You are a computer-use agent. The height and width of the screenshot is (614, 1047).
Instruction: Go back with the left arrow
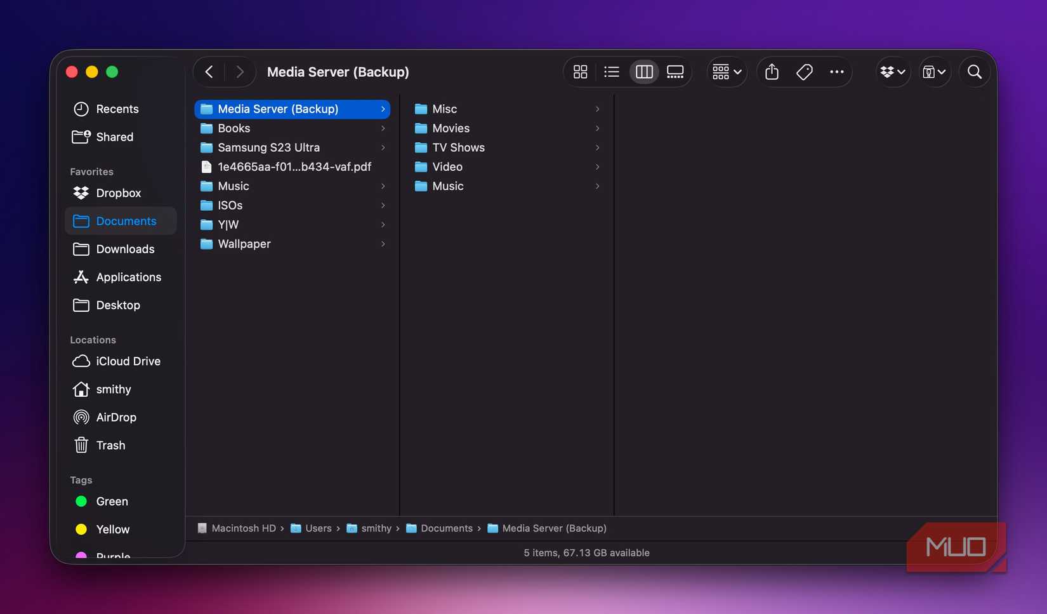(209, 72)
